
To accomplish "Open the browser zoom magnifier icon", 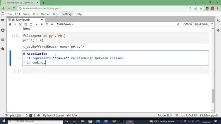I will coord(190,8).
